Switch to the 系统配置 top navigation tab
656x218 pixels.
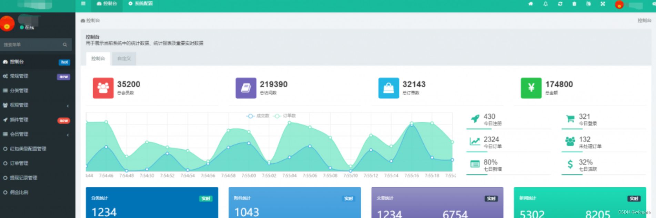(141, 4)
